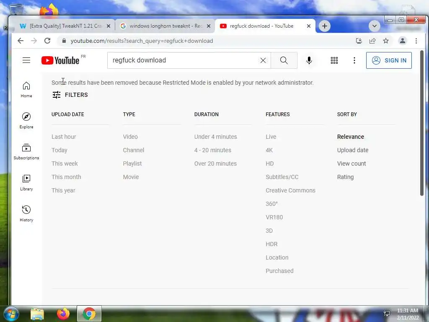Close the TweakNT 1.21 tab
Viewport: 429px width, 322px height.
109,26
